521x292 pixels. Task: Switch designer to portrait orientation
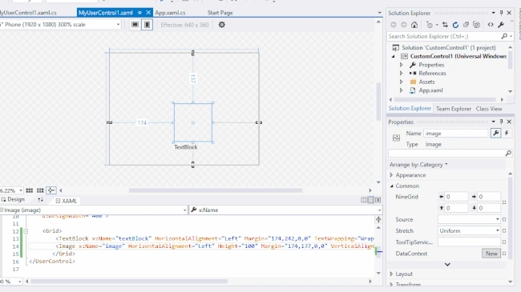[x=147, y=25]
